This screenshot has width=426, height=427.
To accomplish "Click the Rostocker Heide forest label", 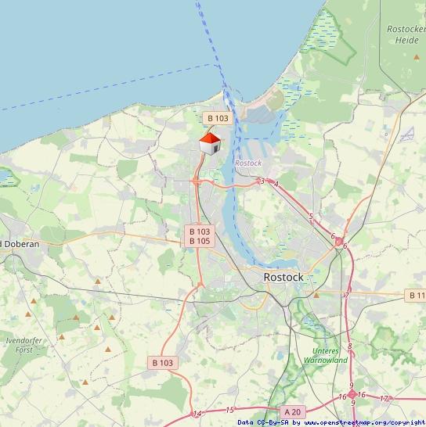I will pos(406,34).
